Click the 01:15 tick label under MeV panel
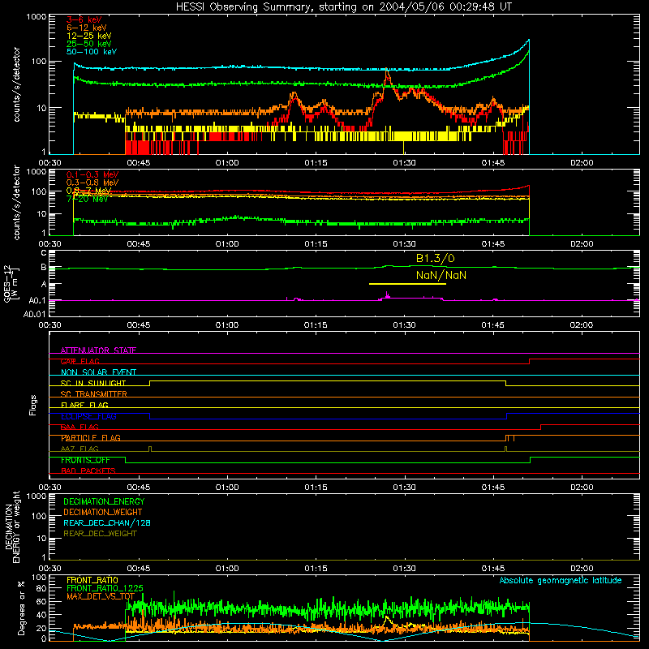 pyautogui.click(x=316, y=244)
